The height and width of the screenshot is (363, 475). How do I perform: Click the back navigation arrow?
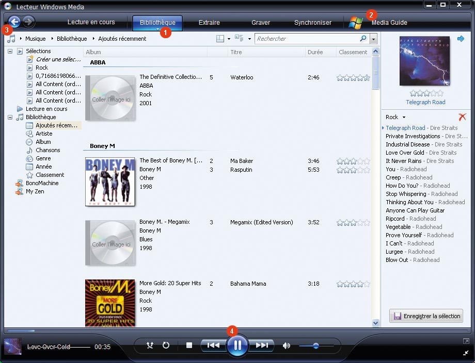[x=14, y=22]
